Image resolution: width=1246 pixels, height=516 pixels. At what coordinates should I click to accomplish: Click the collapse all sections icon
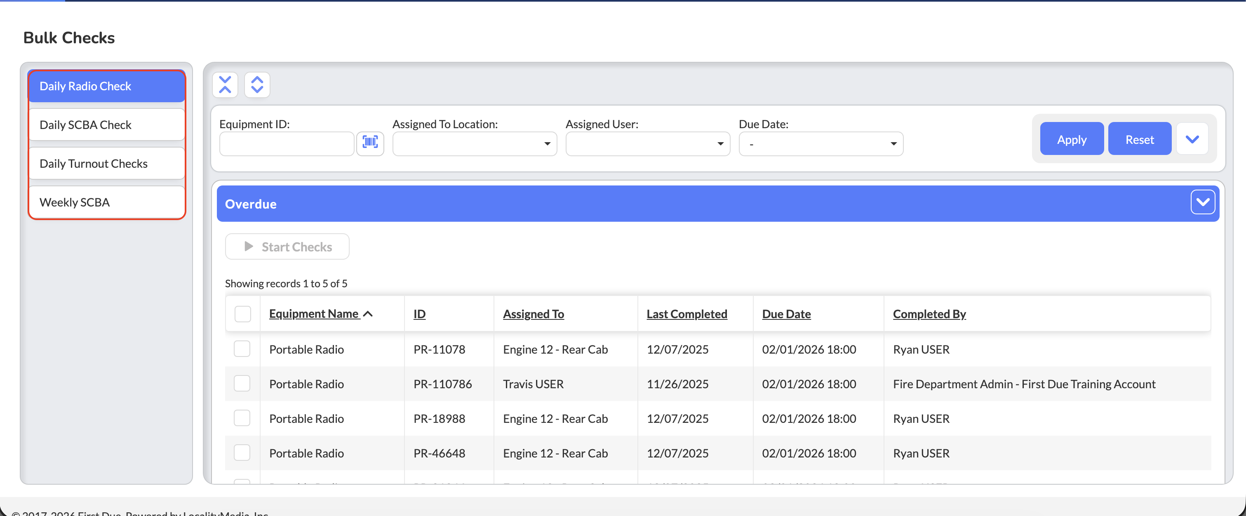(225, 84)
